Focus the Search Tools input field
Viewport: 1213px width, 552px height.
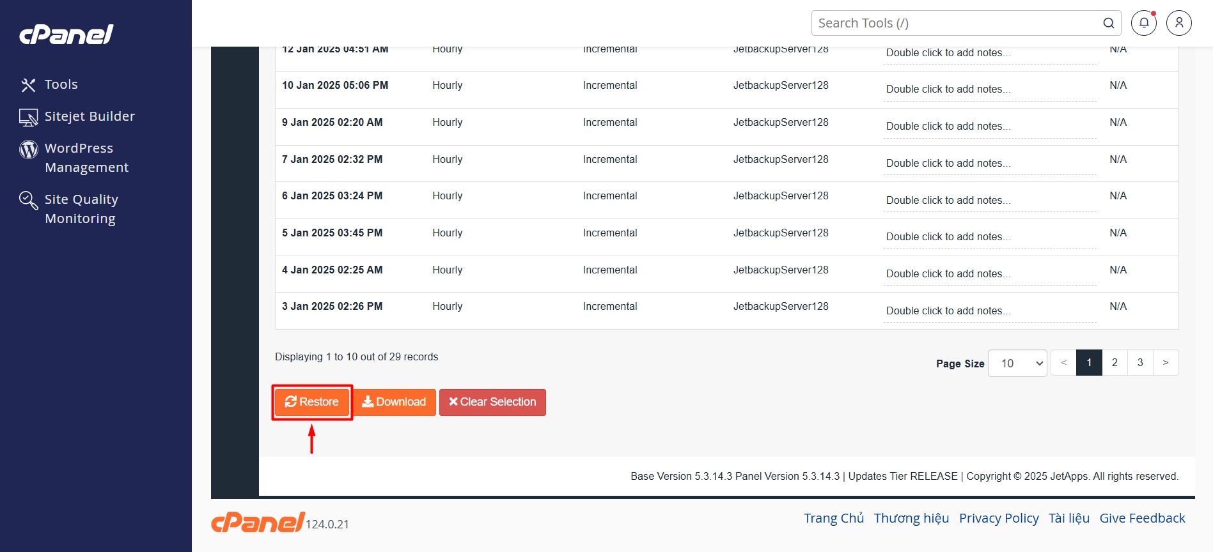tap(956, 23)
